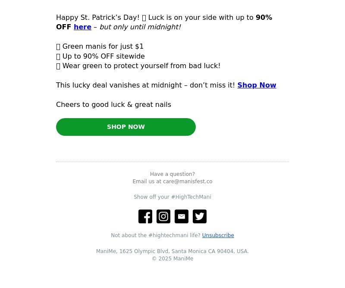Click the ManiMe Olympic Blvd address line

click(172, 251)
